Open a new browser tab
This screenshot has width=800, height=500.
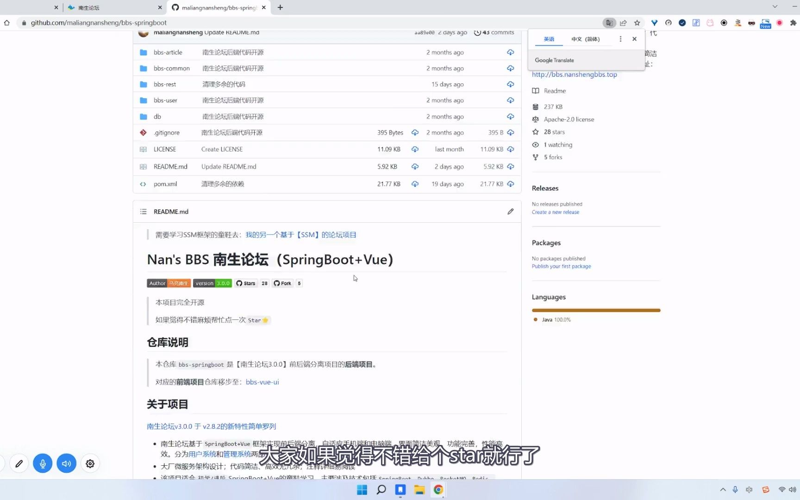tap(280, 7)
